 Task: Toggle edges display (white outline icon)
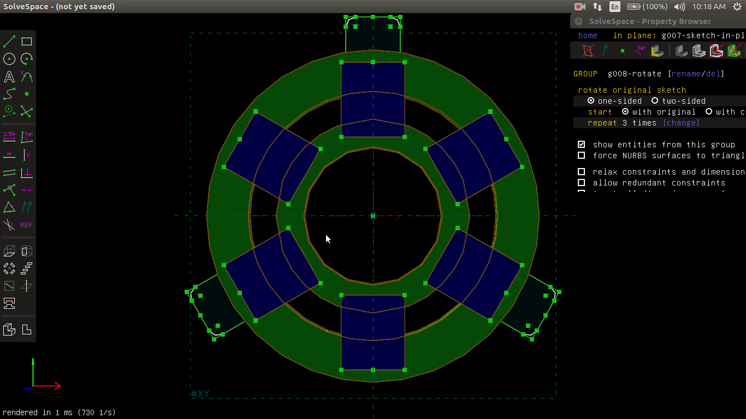[x=698, y=51]
